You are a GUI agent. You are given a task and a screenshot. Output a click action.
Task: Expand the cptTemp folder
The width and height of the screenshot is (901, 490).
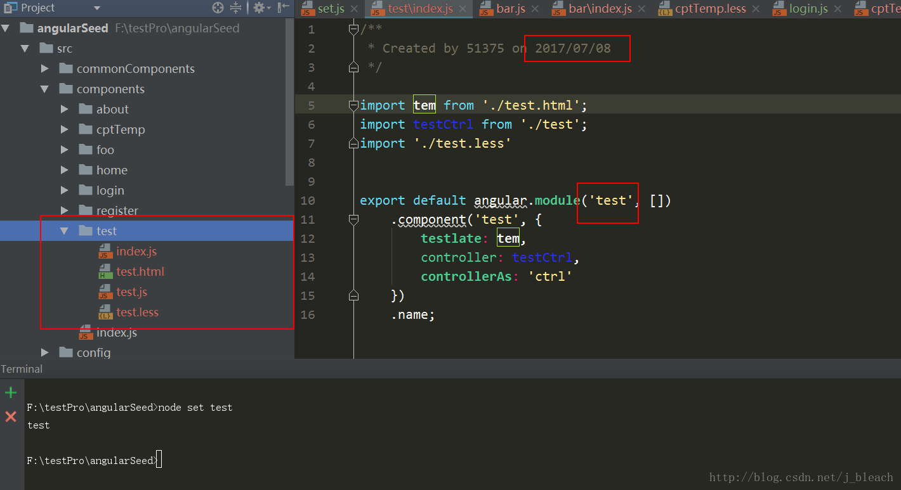tap(64, 130)
